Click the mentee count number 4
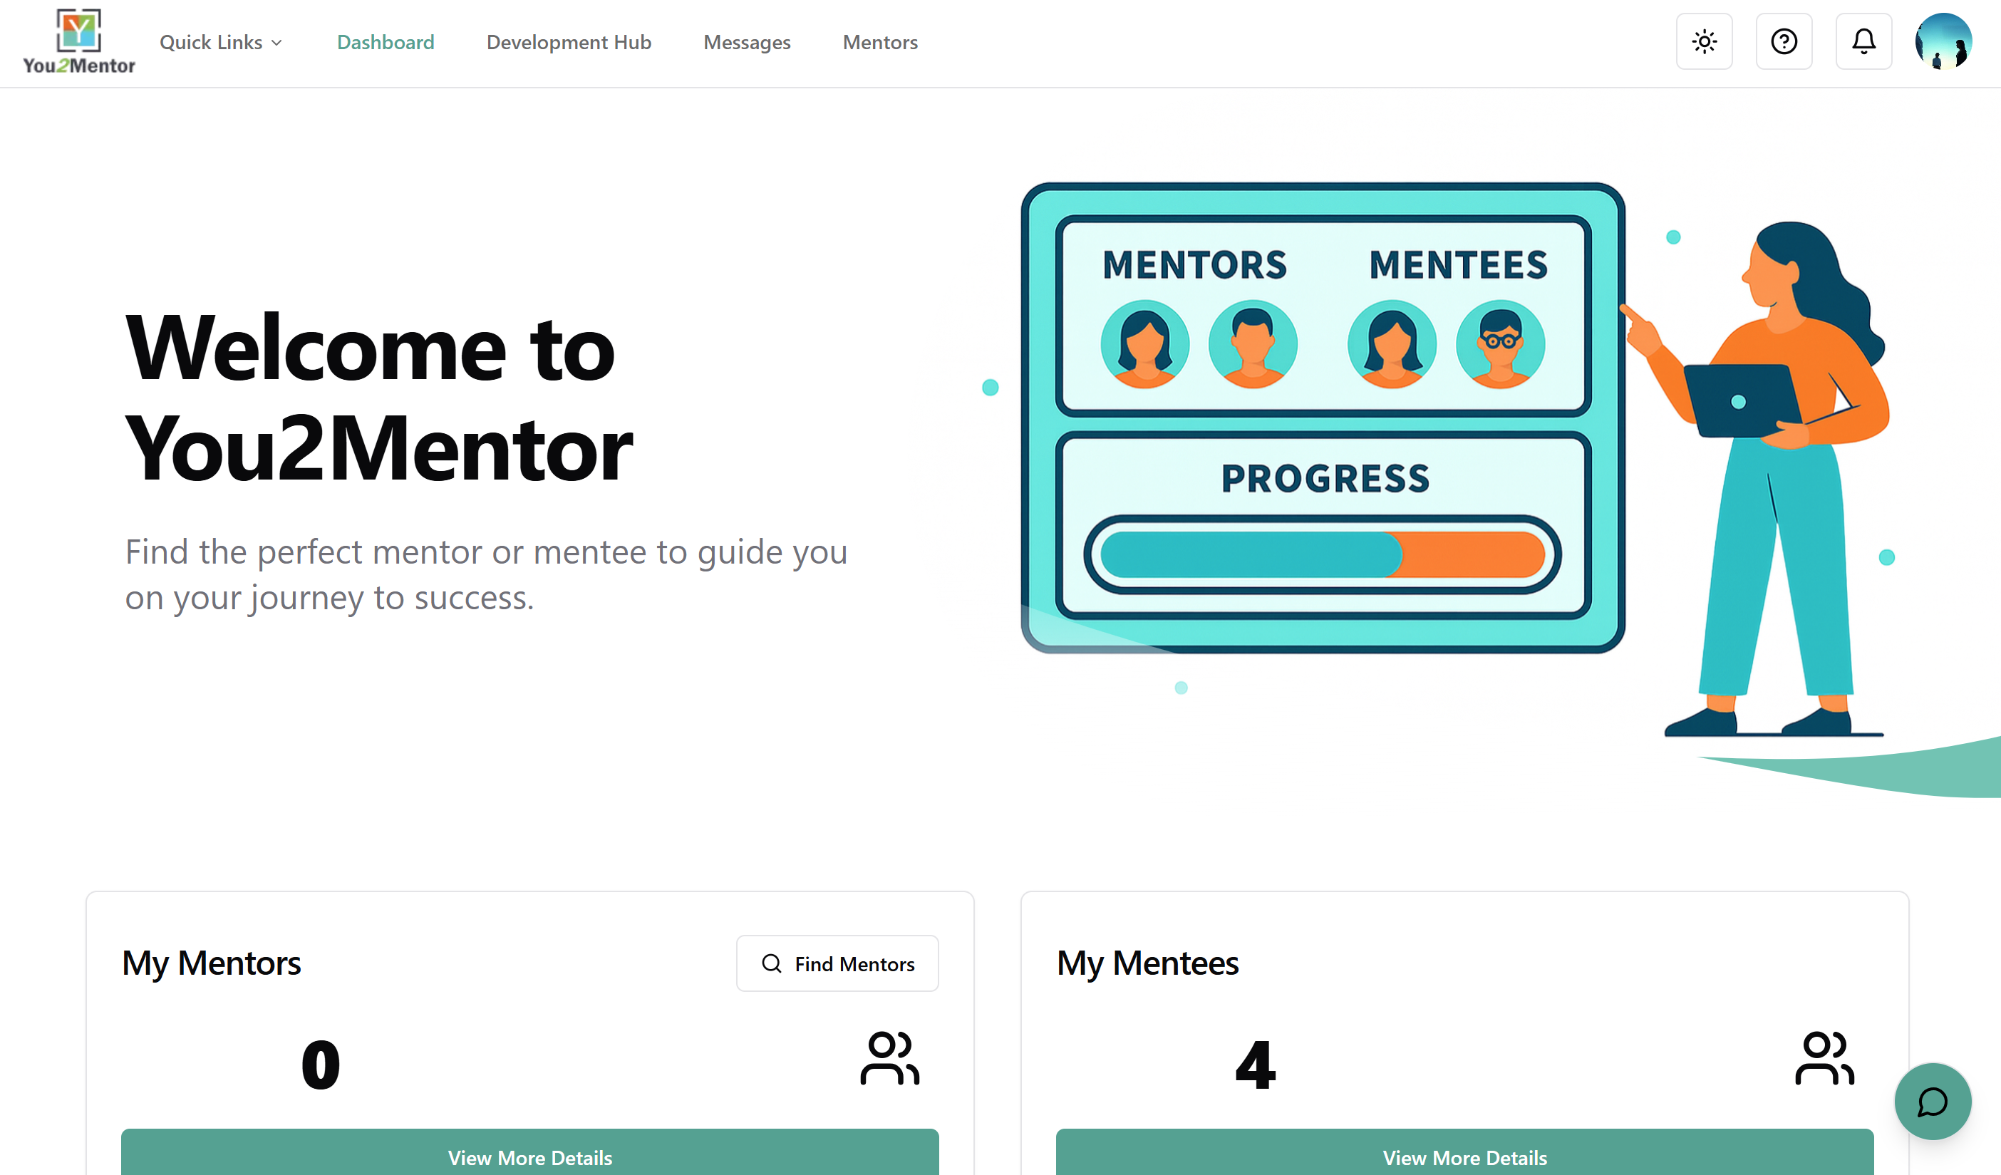Image resolution: width=2001 pixels, height=1175 pixels. (1255, 1064)
